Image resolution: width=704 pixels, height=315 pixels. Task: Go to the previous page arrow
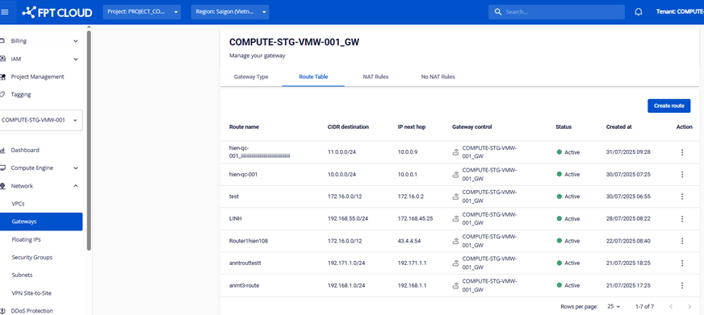tap(671, 306)
